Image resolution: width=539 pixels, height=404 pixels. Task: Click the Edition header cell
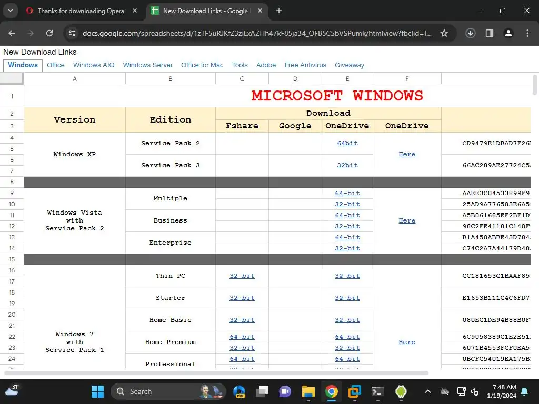(171, 119)
